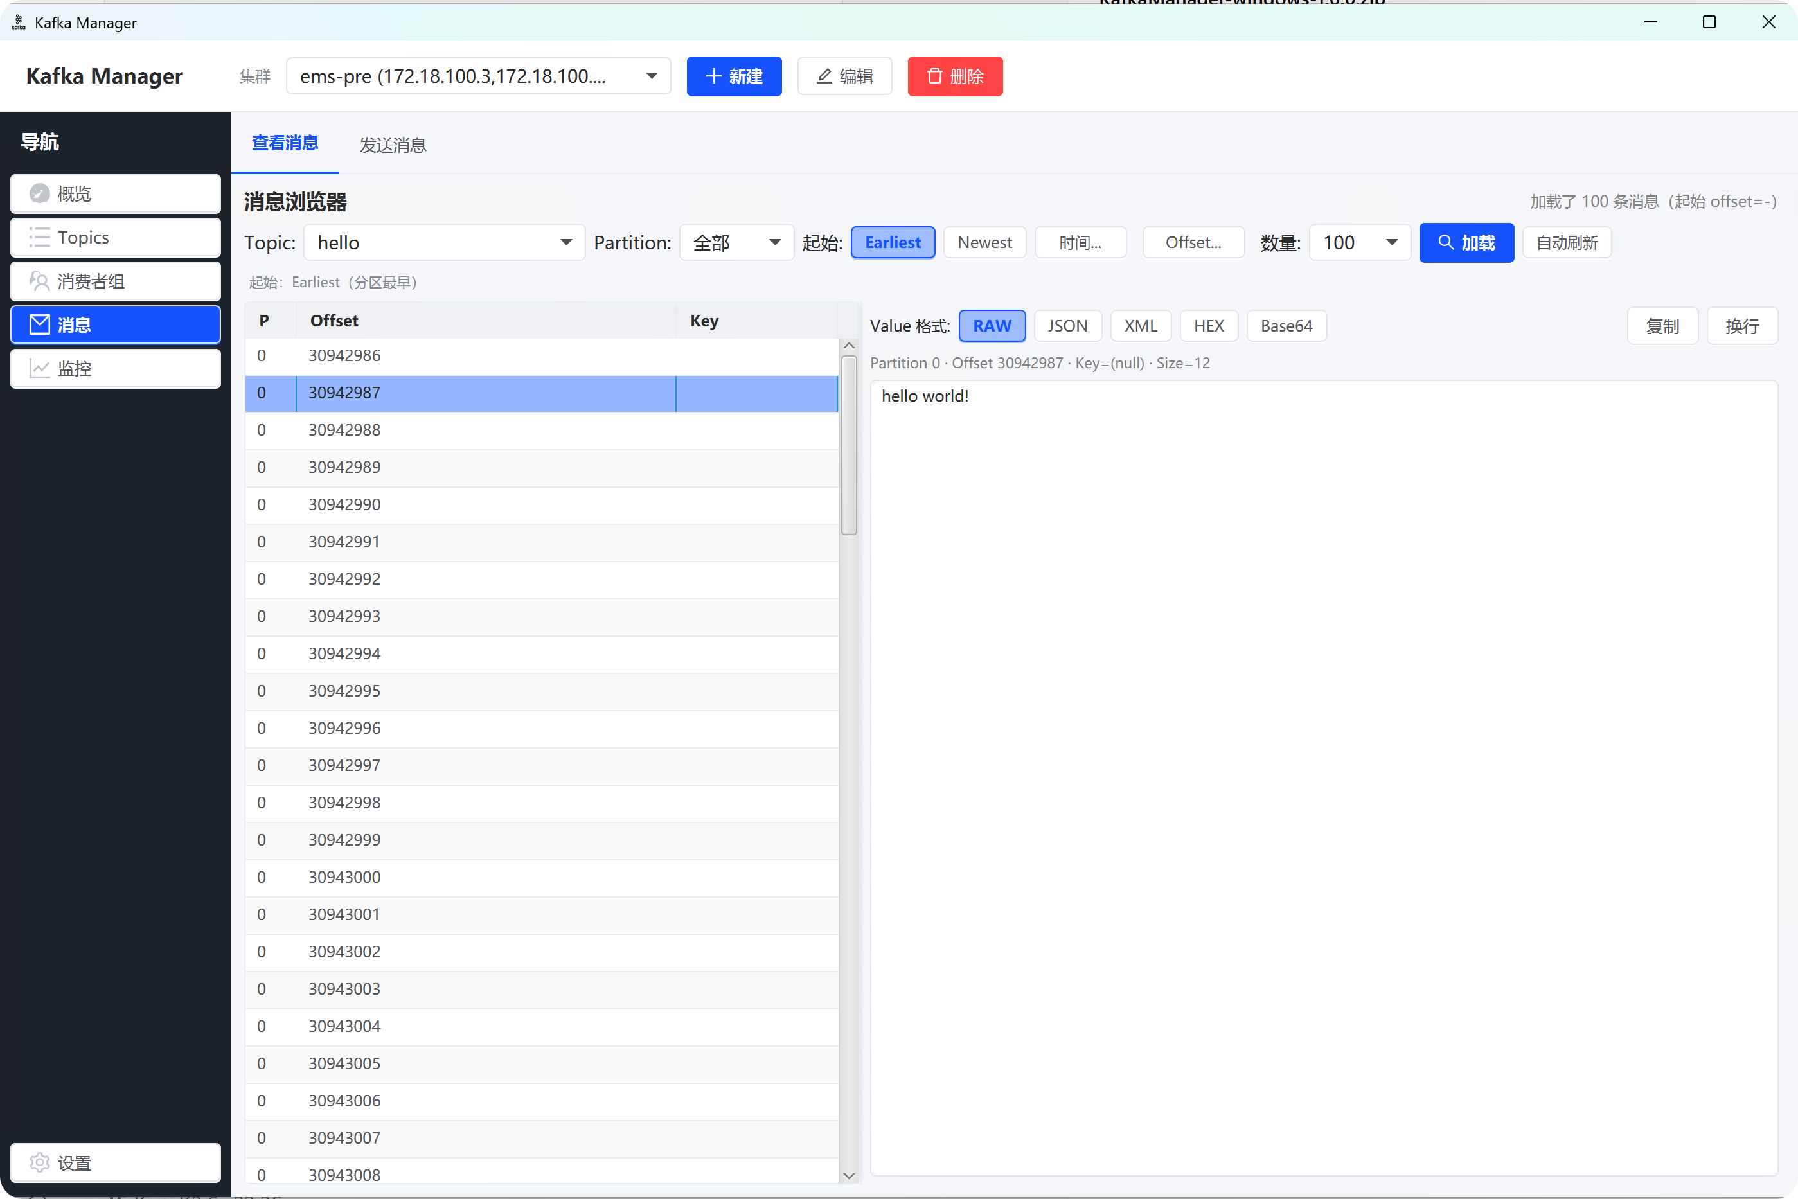
Task: Select Newest start position
Action: [x=984, y=242]
